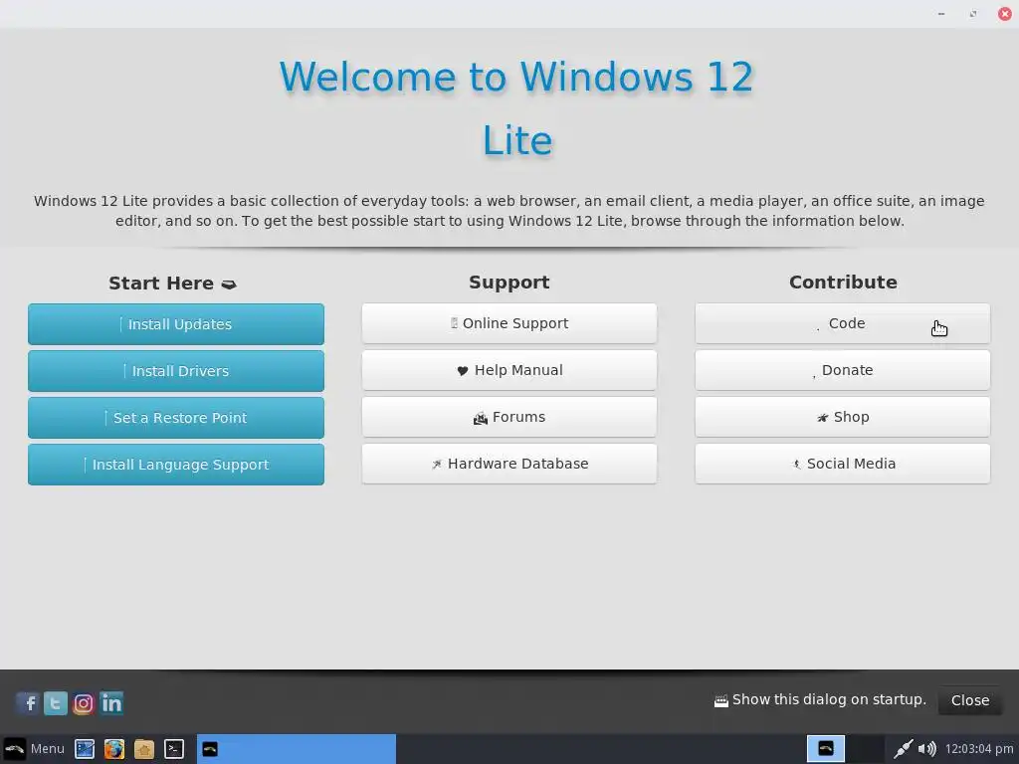Open the Help Manual
Screen dimensions: 1019x764
pos(509,370)
